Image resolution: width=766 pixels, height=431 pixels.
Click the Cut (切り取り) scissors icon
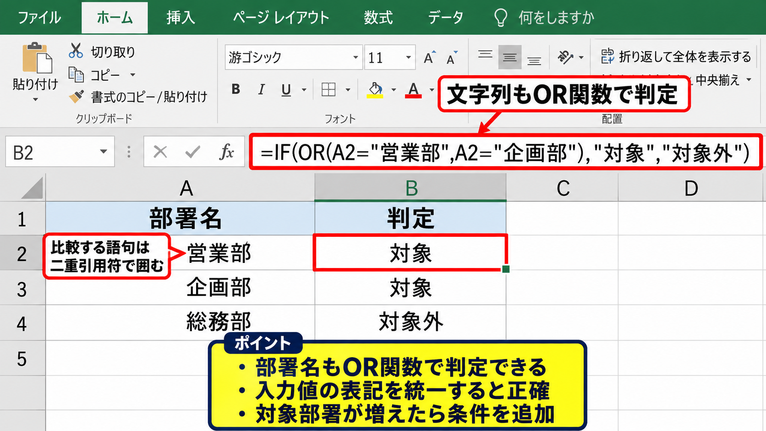coord(76,51)
